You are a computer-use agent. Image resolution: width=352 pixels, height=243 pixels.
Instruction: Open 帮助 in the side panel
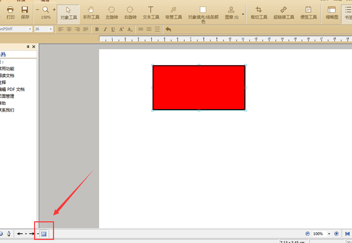click(x=3, y=103)
